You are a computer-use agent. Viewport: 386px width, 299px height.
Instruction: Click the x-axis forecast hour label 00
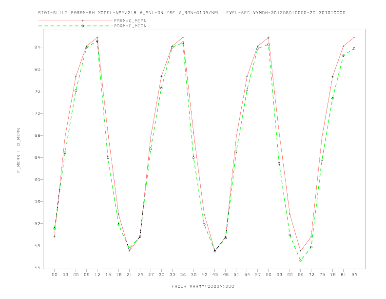pyautogui.click(x=55, y=275)
